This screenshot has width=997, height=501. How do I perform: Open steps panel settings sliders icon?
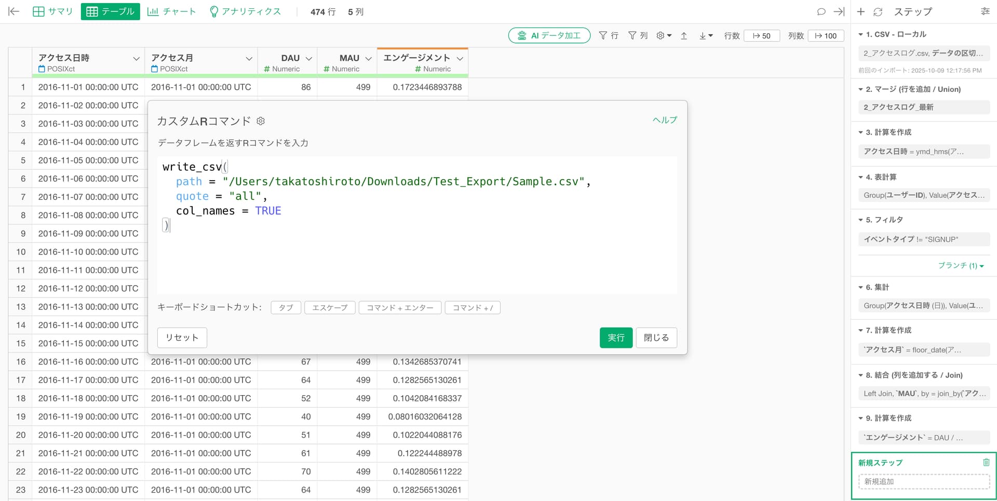click(985, 11)
